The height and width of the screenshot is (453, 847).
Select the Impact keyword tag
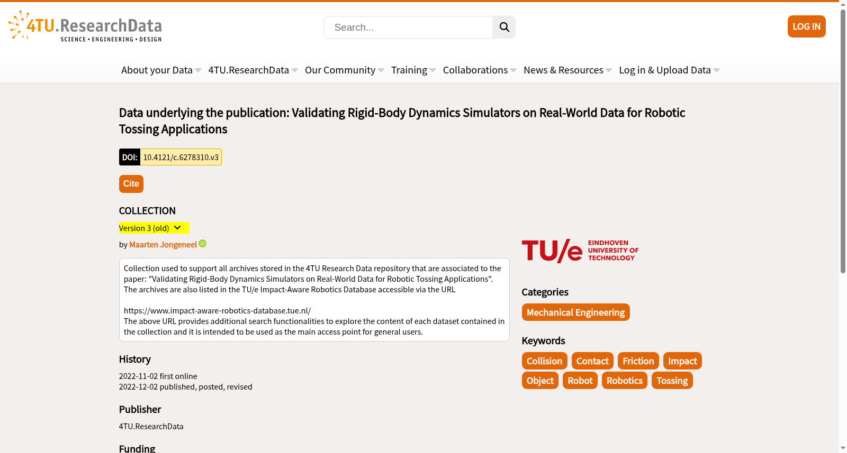pyautogui.click(x=682, y=361)
